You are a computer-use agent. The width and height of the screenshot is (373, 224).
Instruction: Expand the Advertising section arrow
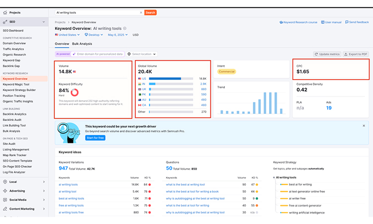point(44,191)
